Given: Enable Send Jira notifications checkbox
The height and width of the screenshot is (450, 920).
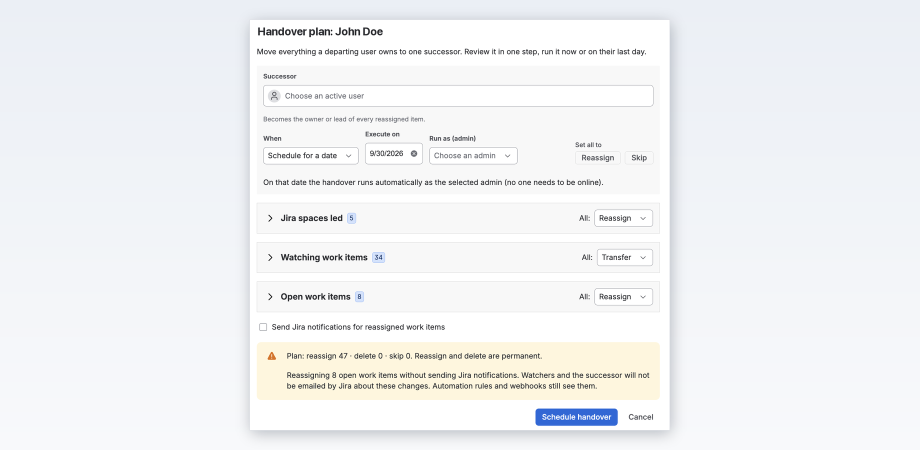Looking at the screenshot, I should [x=263, y=327].
